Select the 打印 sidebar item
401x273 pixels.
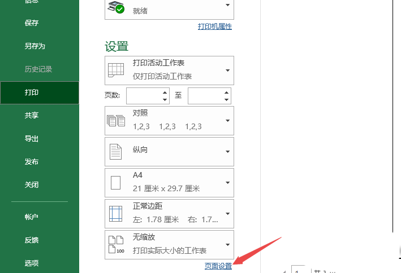40,93
